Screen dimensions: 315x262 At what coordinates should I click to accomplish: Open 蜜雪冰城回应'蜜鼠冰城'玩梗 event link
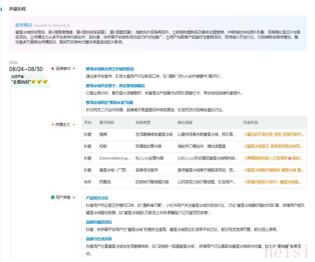[109, 102]
